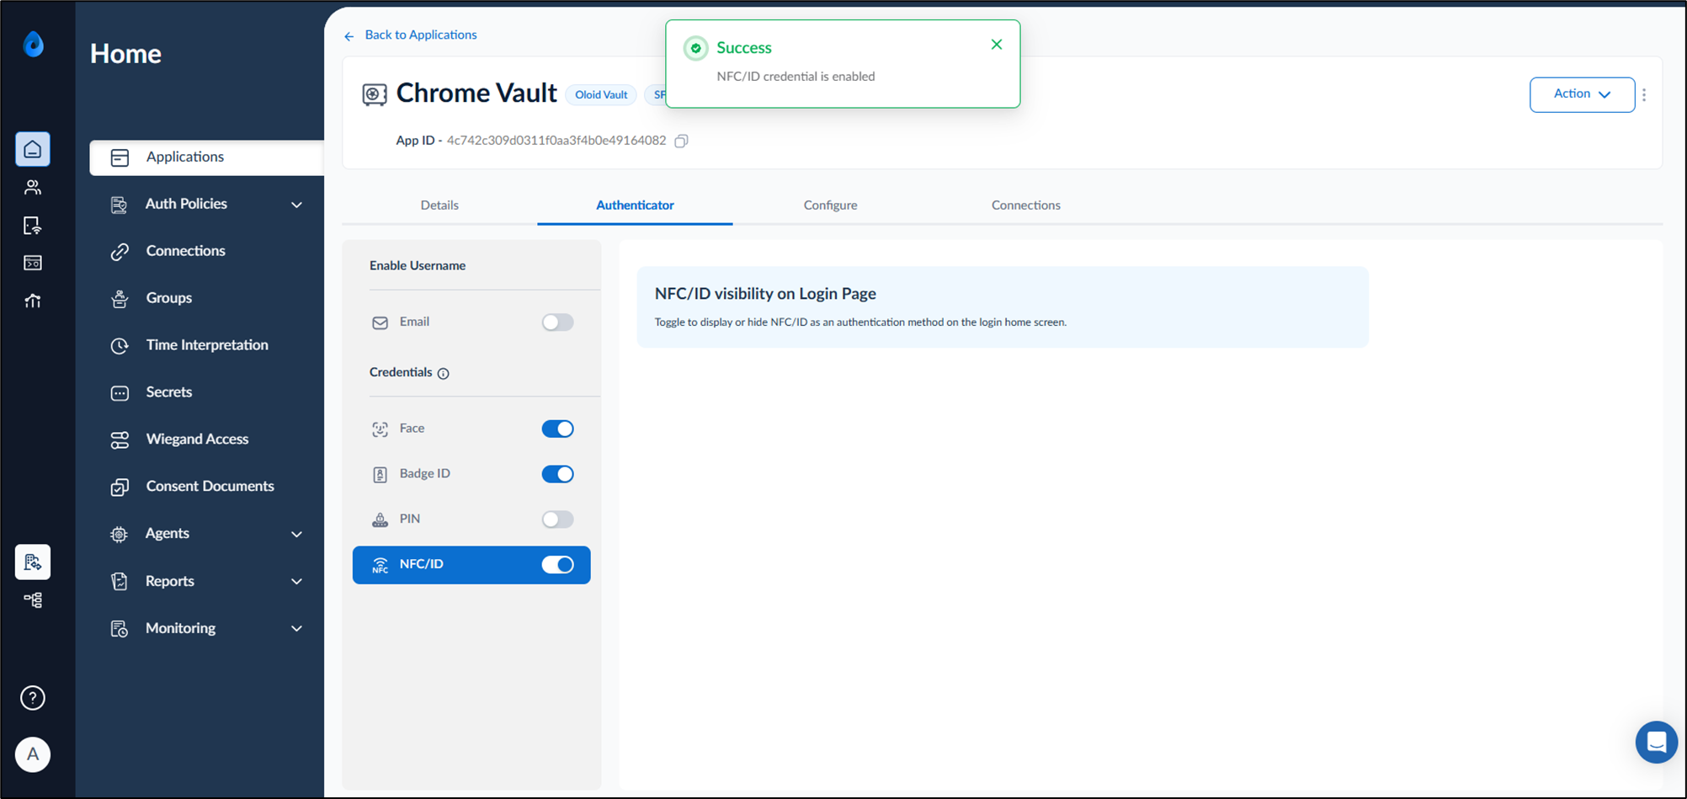Switch to the Configure tab
Viewport: 1687px width, 799px height.
pyautogui.click(x=830, y=205)
